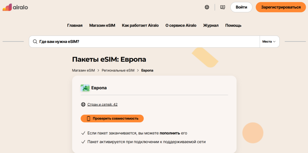Click the bold word пополнить
The image size is (308, 153).
[170, 133]
